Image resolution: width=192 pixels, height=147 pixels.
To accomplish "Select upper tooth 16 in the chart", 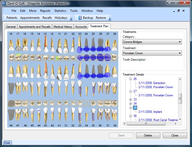I will pos(25,44).
